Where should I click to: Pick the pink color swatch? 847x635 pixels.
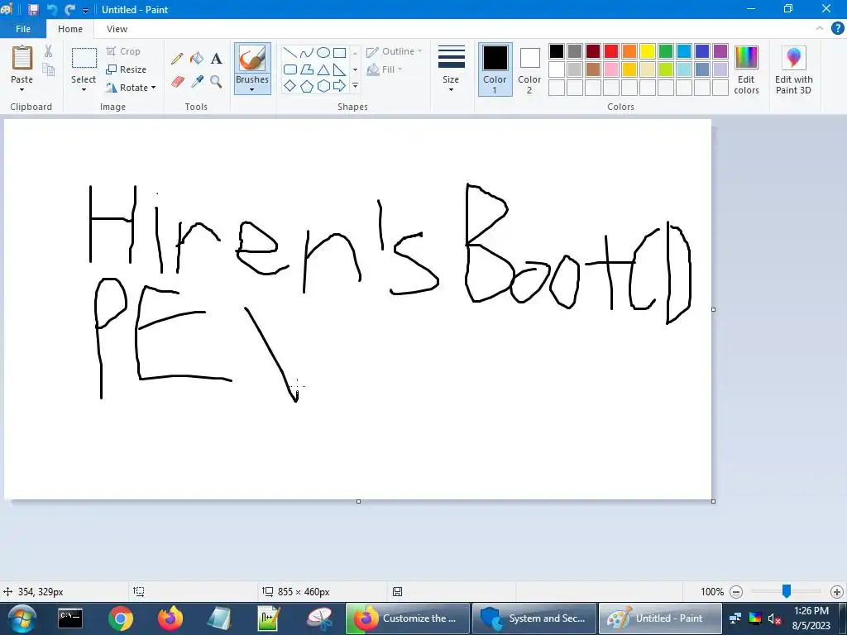(x=611, y=69)
